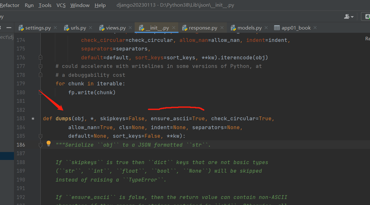This screenshot has height=205, width=370.
Task: Open the app01_book table tab
Action: (x=296, y=28)
